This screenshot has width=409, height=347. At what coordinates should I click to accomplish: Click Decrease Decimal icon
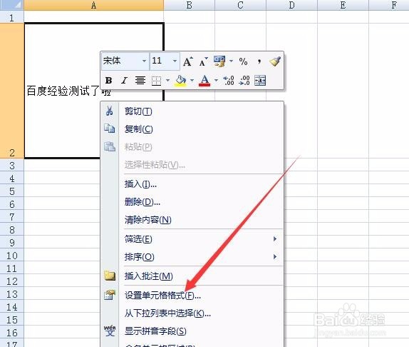click(x=244, y=80)
